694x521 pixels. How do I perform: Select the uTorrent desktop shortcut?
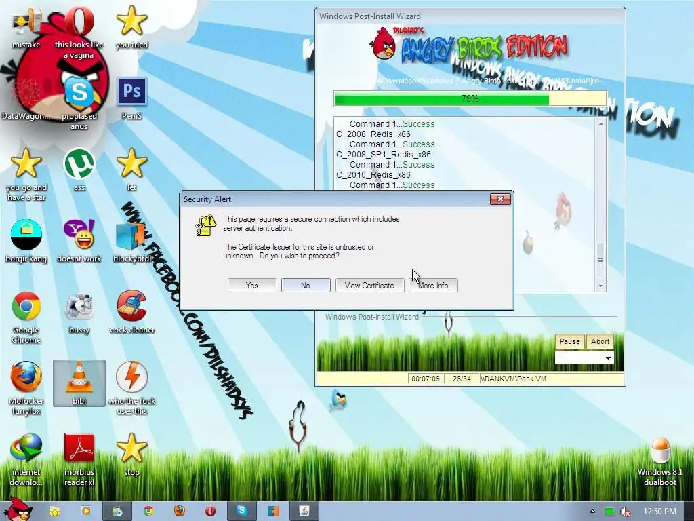pyautogui.click(x=79, y=170)
